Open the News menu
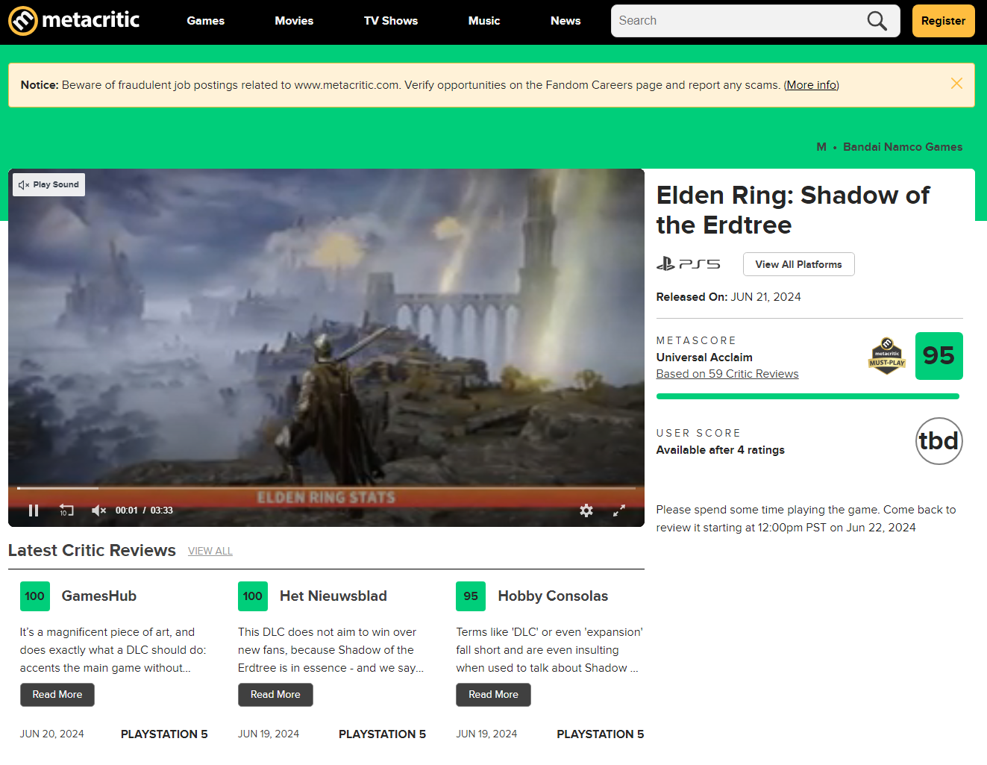Image resolution: width=987 pixels, height=765 pixels. click(x=565, y=21)
